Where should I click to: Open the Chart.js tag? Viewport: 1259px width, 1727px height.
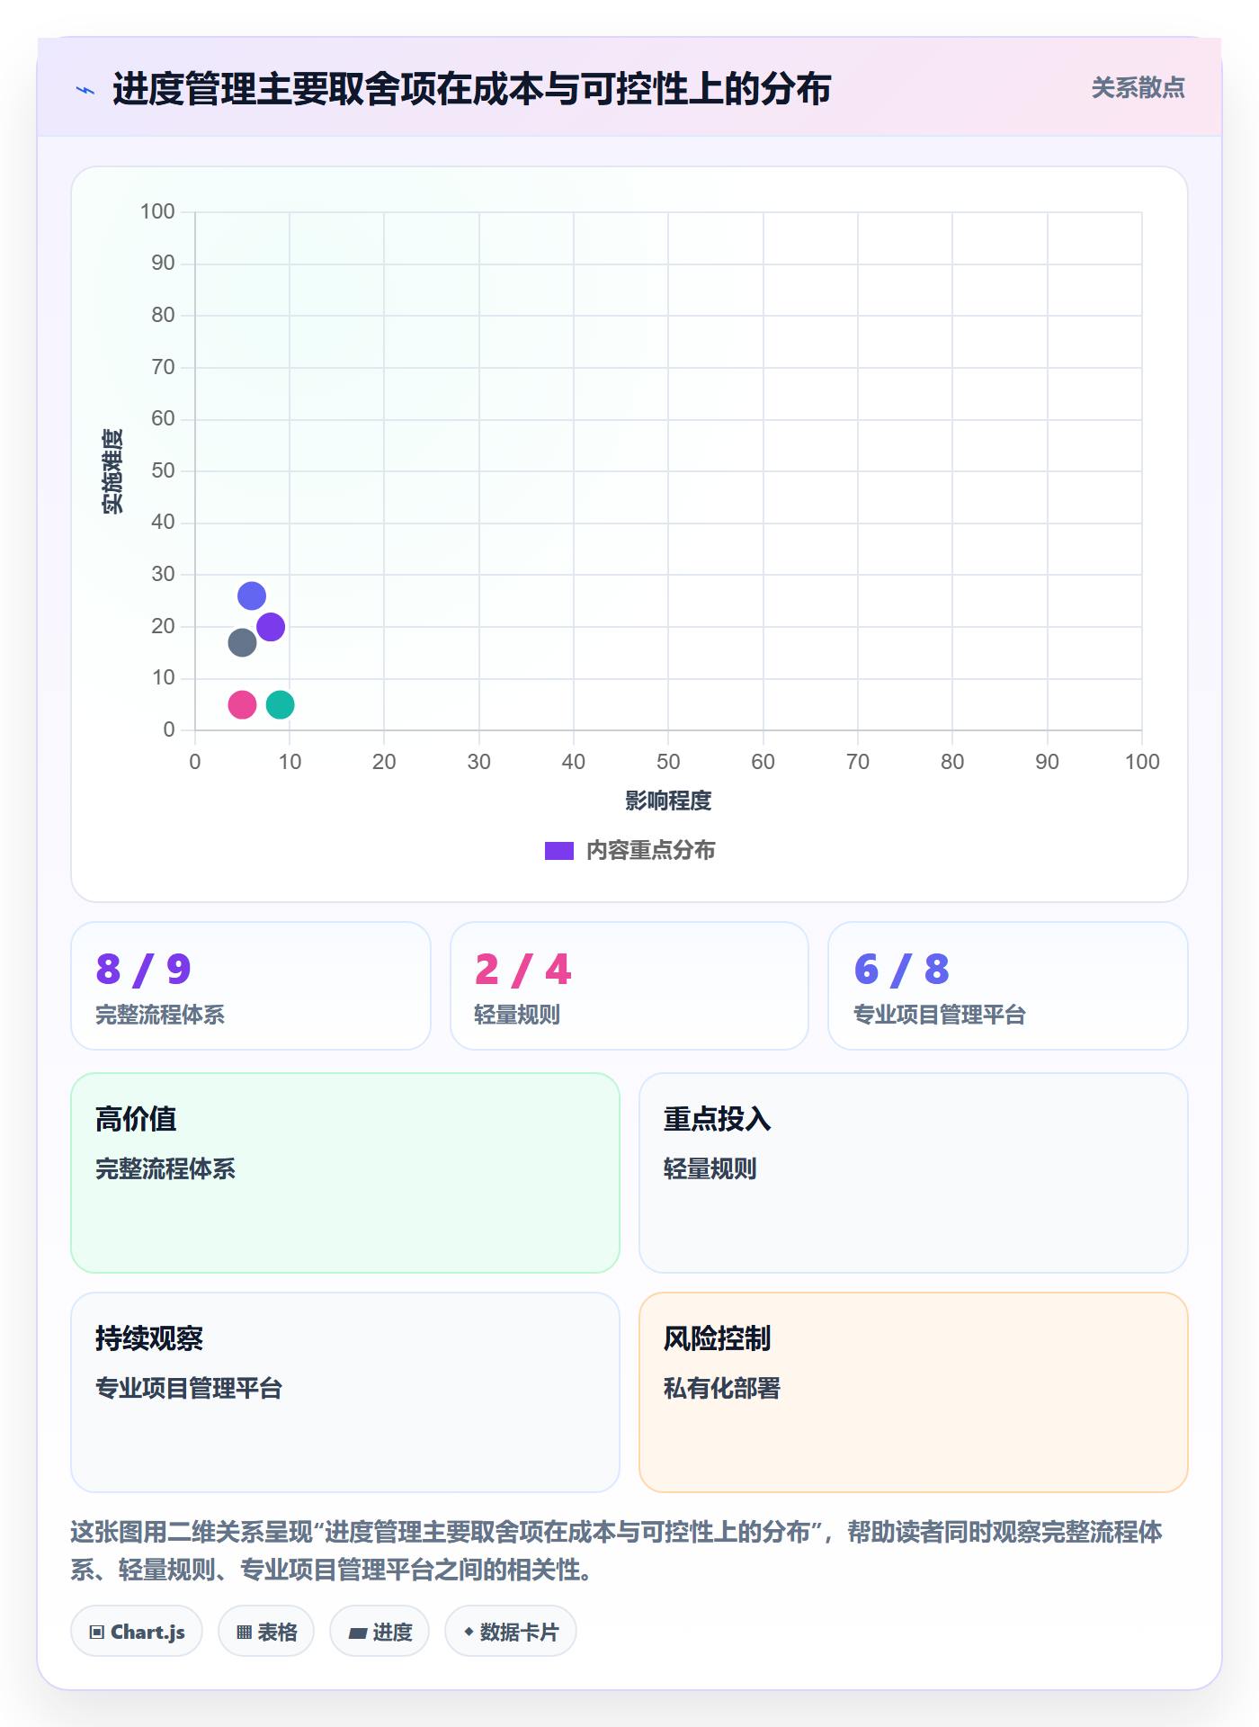tap(137, 1632)
